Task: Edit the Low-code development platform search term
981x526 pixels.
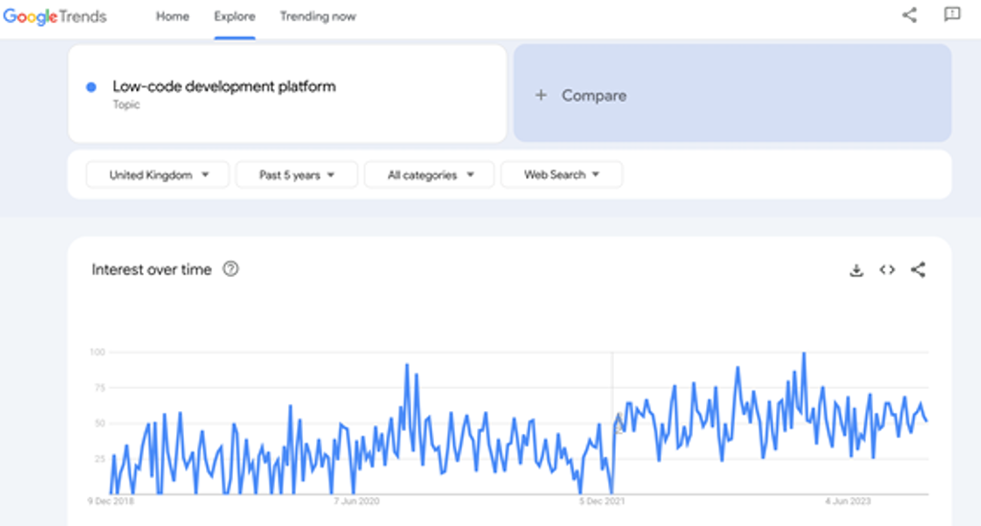Action: (224, 86)
